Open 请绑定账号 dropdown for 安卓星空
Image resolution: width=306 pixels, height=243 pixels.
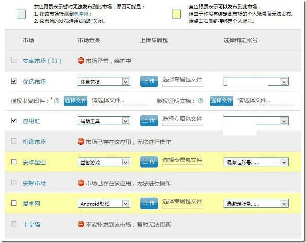click(256, 162)
